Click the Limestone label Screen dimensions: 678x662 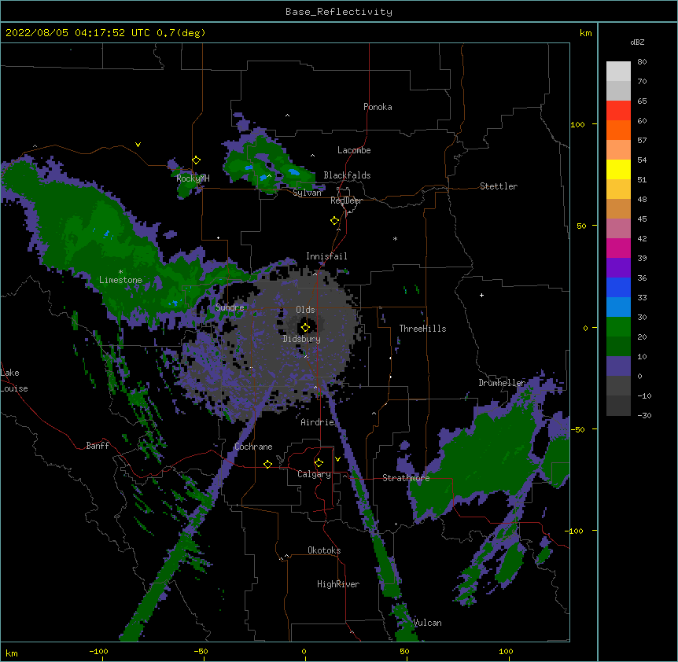coord(120,280)
